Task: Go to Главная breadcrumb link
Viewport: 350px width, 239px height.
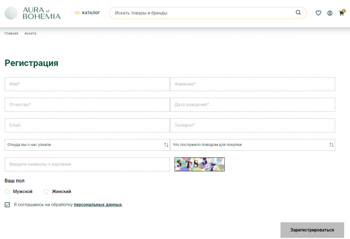Action: 12,33
